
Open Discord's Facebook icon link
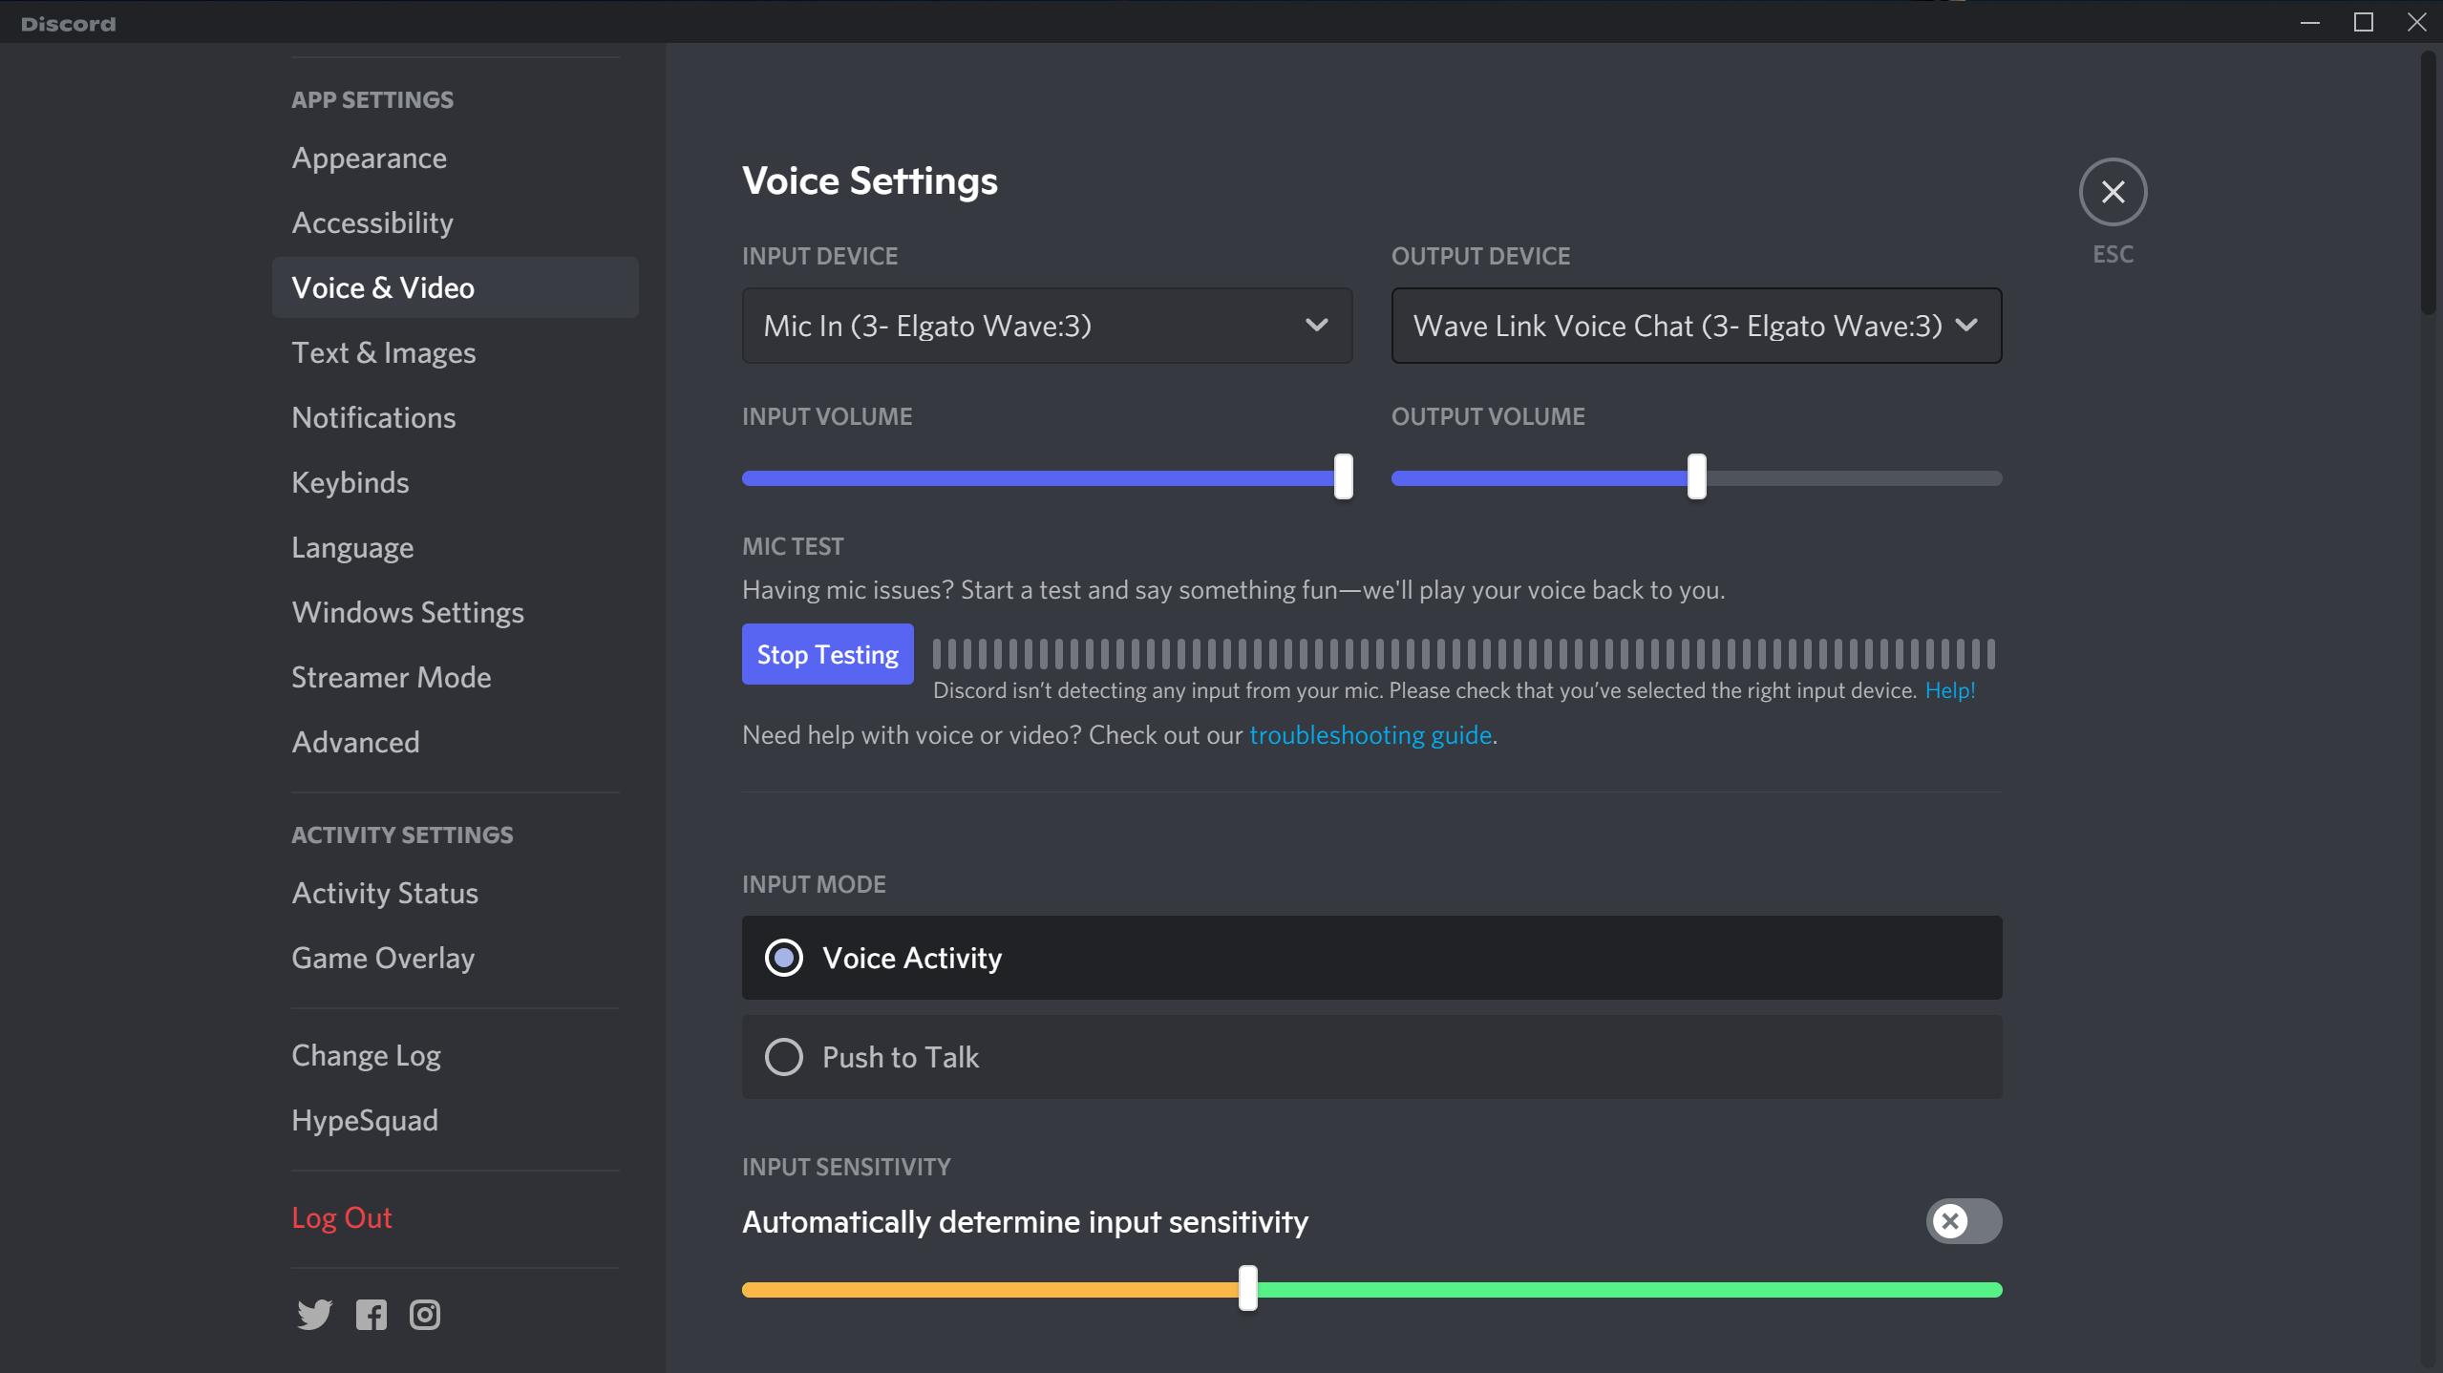(371, 1315)
